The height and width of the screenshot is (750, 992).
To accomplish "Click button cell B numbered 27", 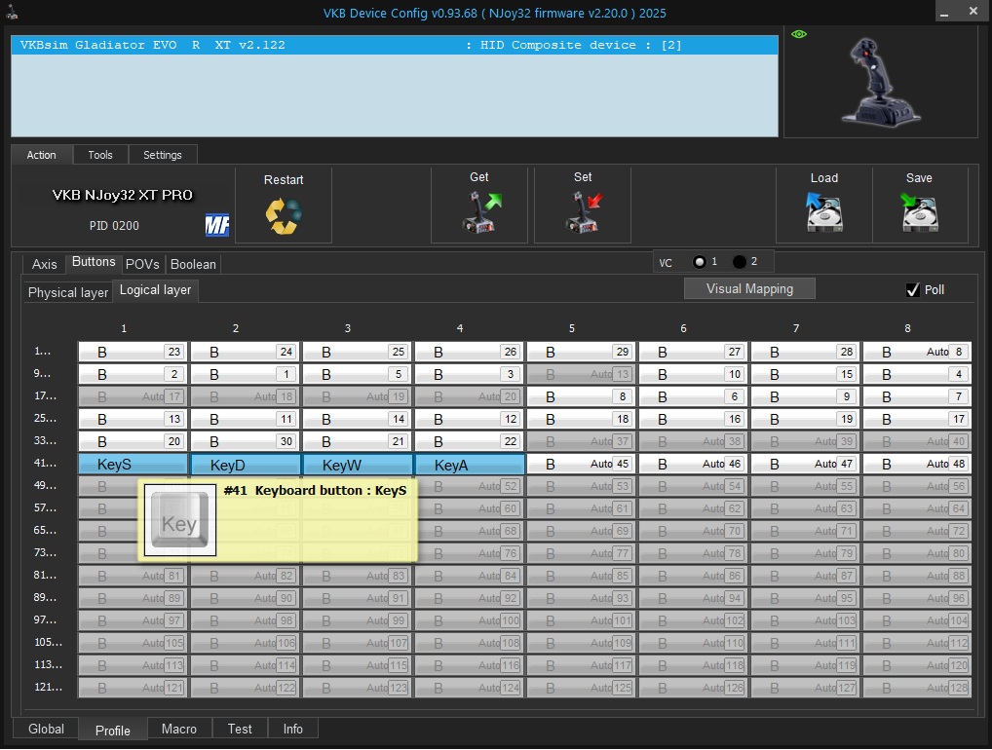I will coord(694,352).
